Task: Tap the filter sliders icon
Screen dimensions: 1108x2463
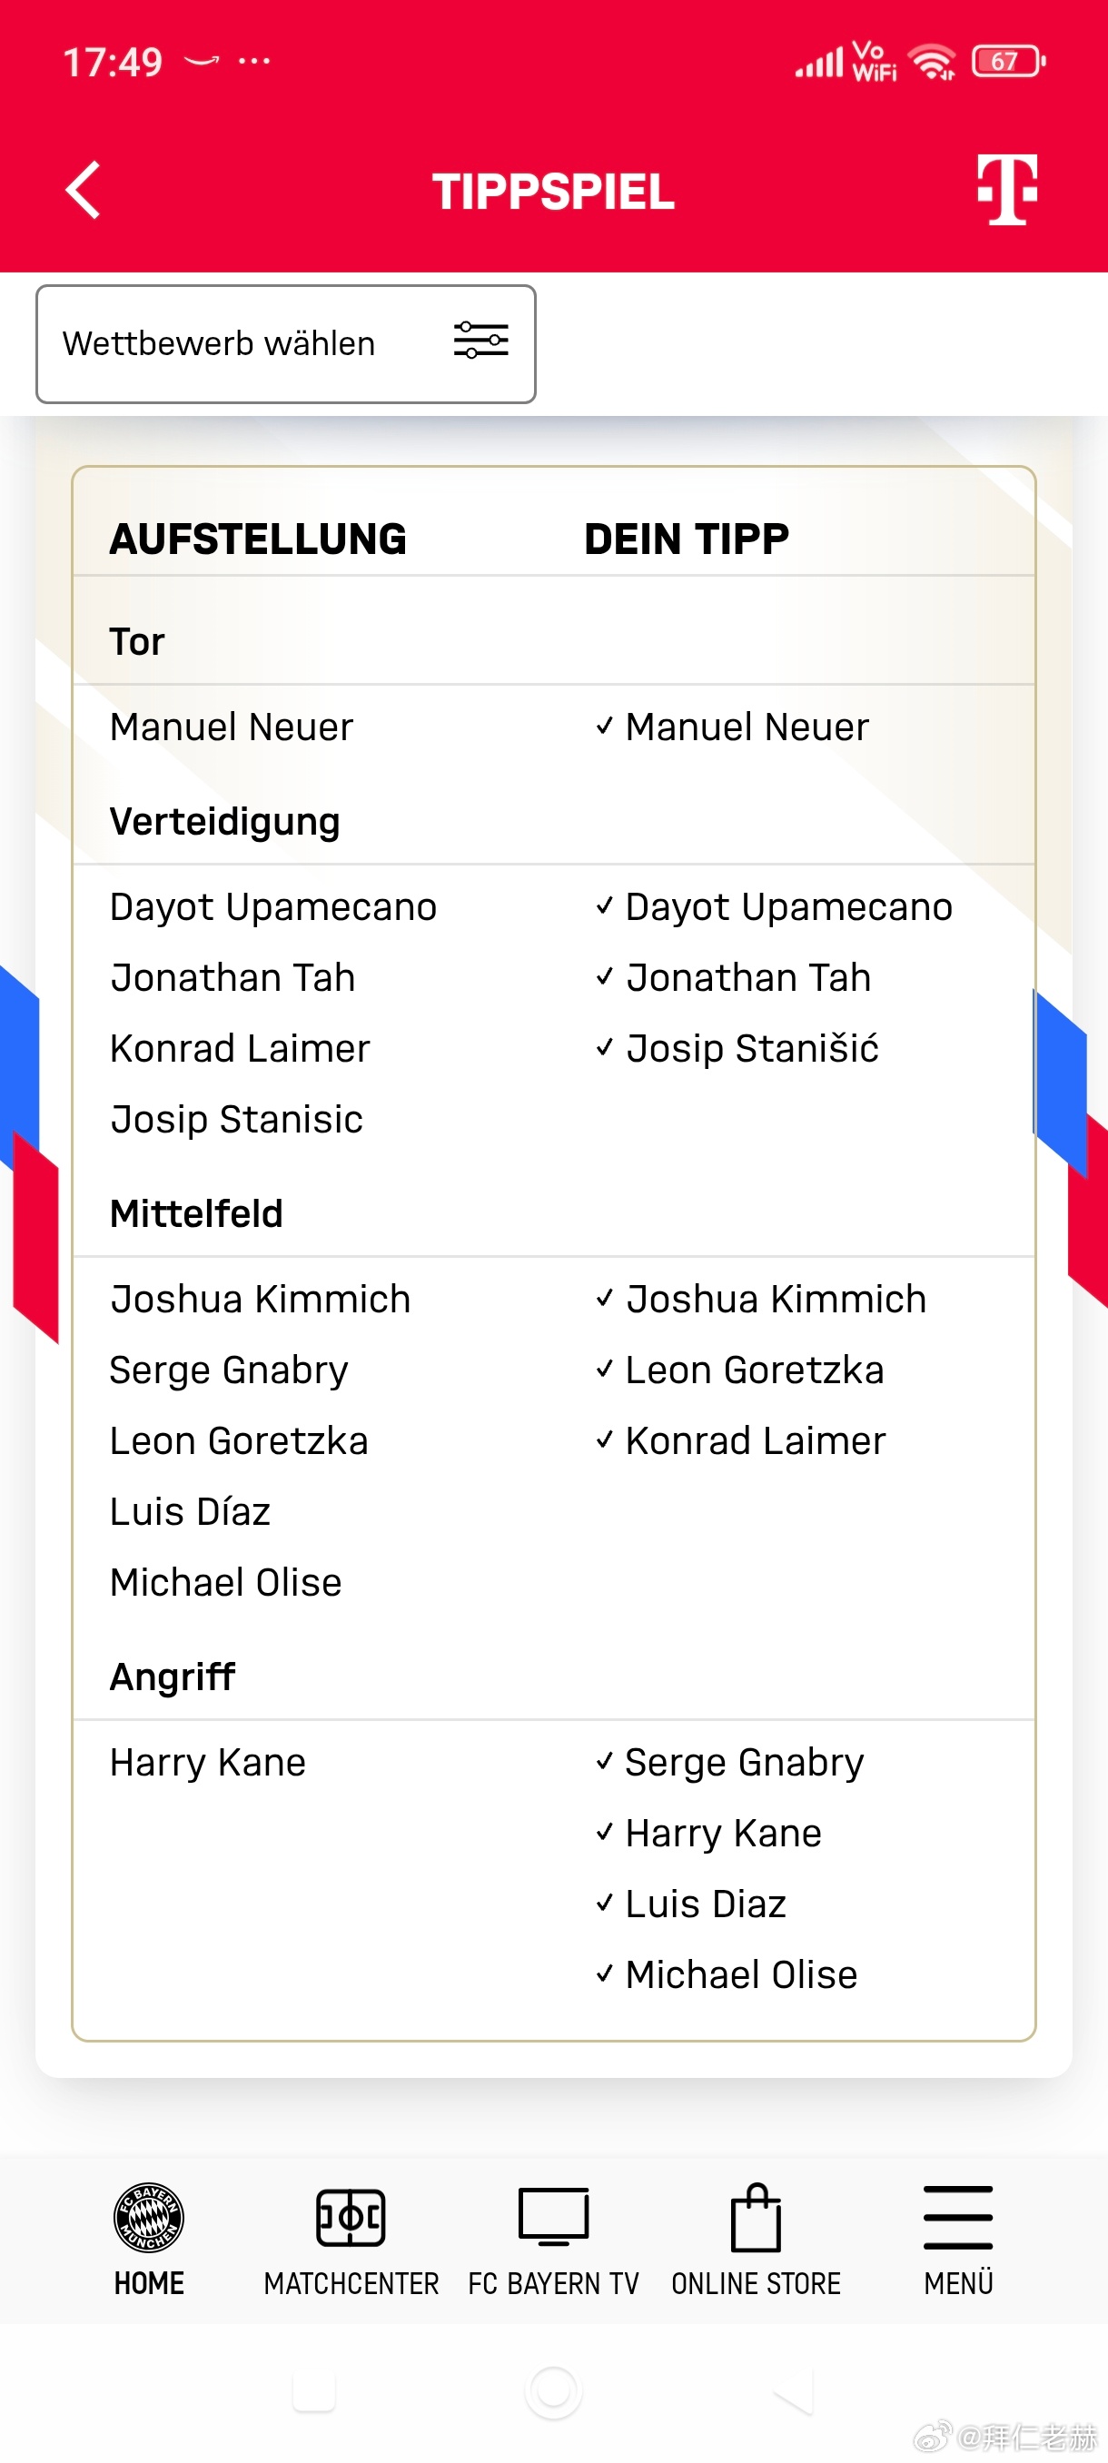Action: pyautogui.click(x=480, y=341)
